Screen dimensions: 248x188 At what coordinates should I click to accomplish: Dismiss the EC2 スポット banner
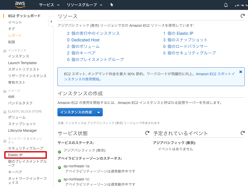pos(240,72)
